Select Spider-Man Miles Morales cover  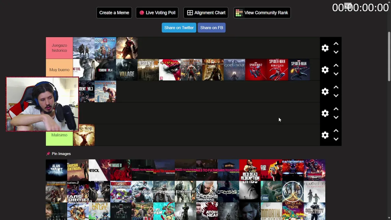coord(299,70)
